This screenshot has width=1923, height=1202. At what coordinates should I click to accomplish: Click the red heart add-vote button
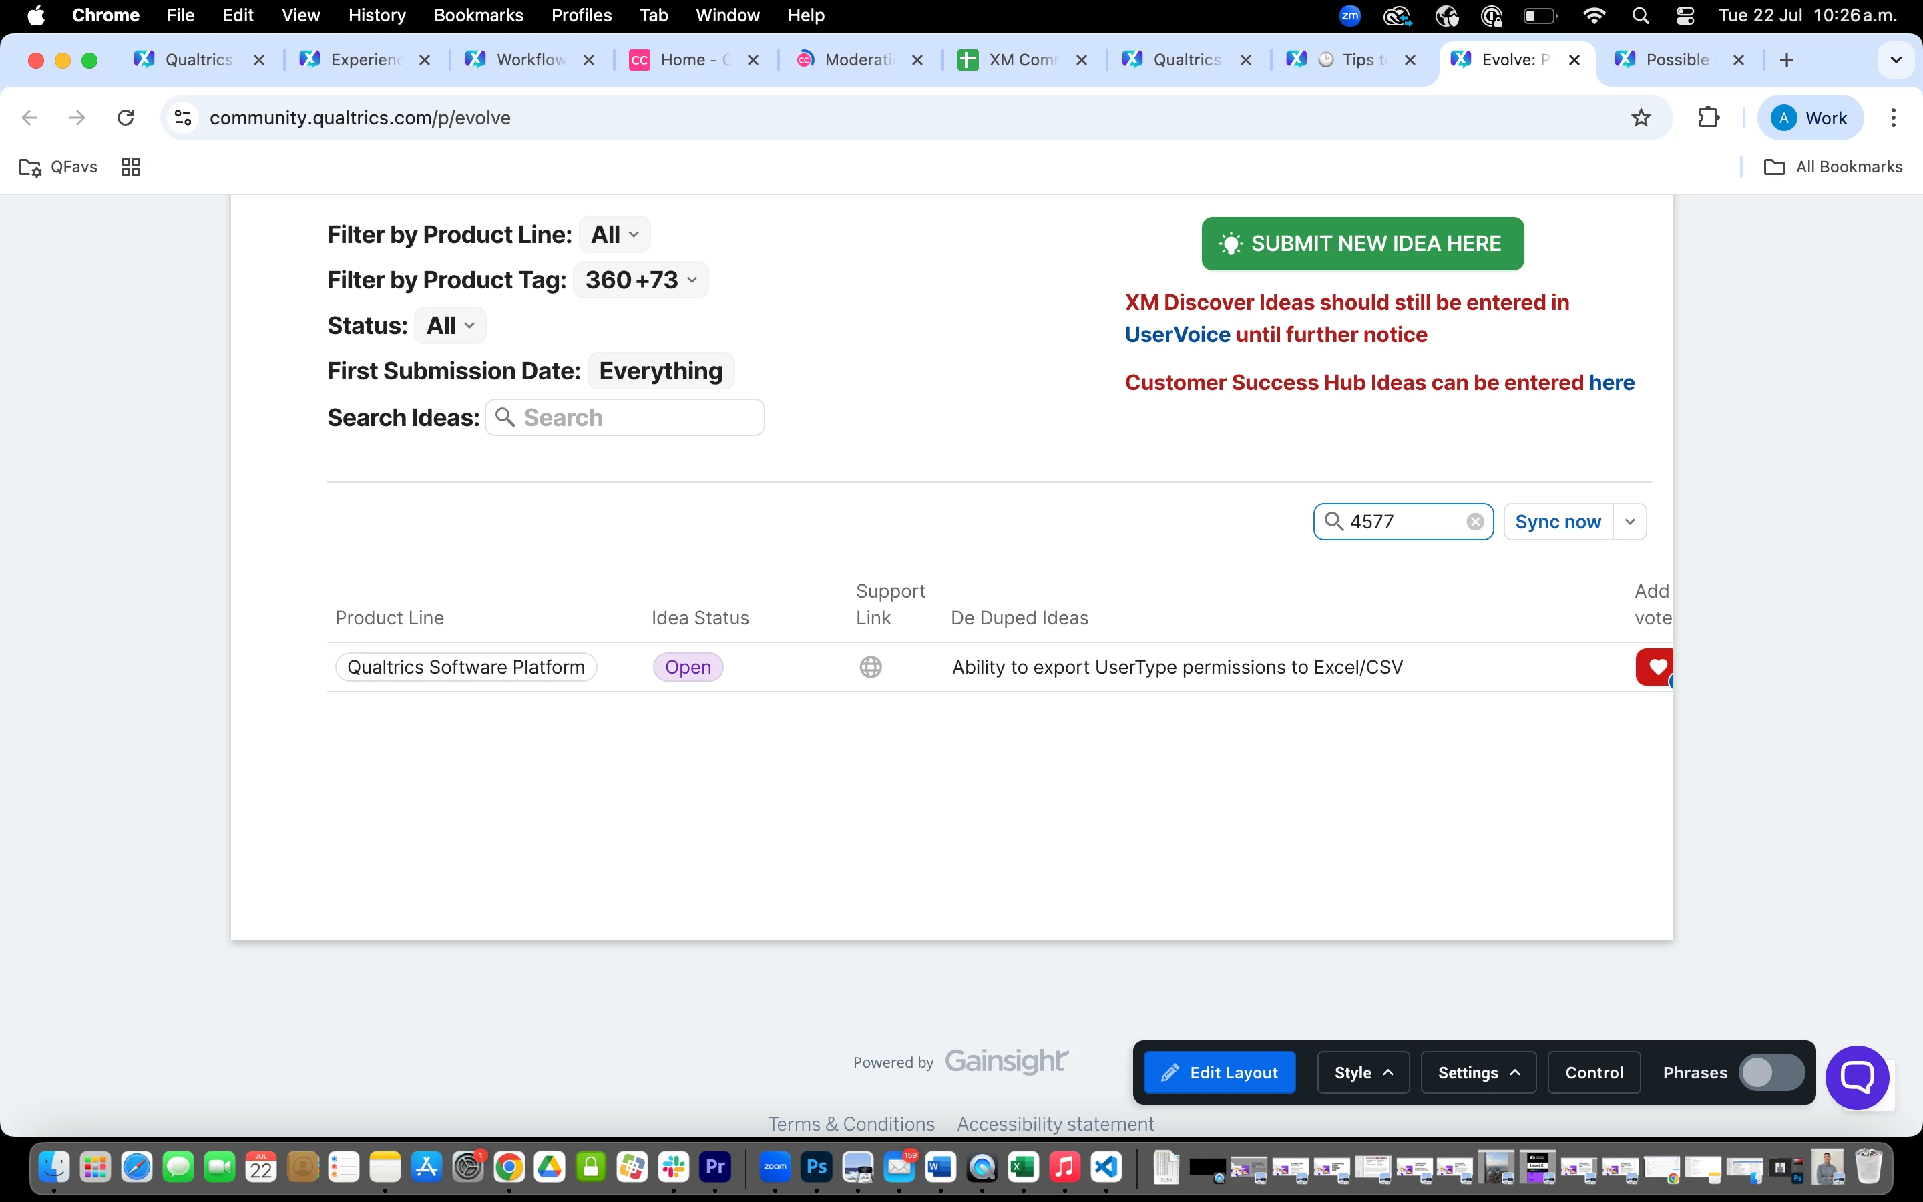[x=1655, y=667]
